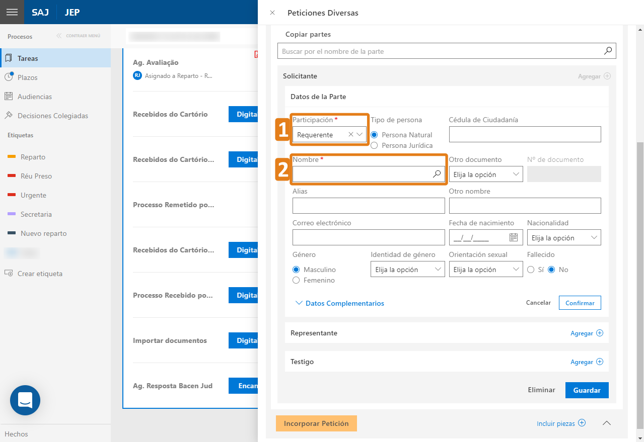Open the Orientación sexual dropdown
This screenshot has height=442, width=644.
[486, 270]
